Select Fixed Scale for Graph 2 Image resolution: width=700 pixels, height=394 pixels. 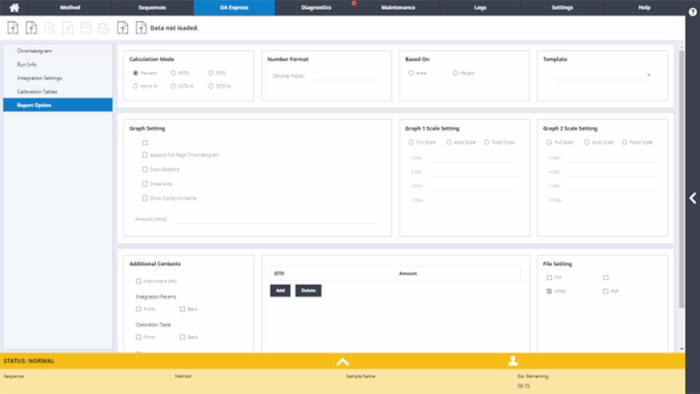tap(624, 142)
